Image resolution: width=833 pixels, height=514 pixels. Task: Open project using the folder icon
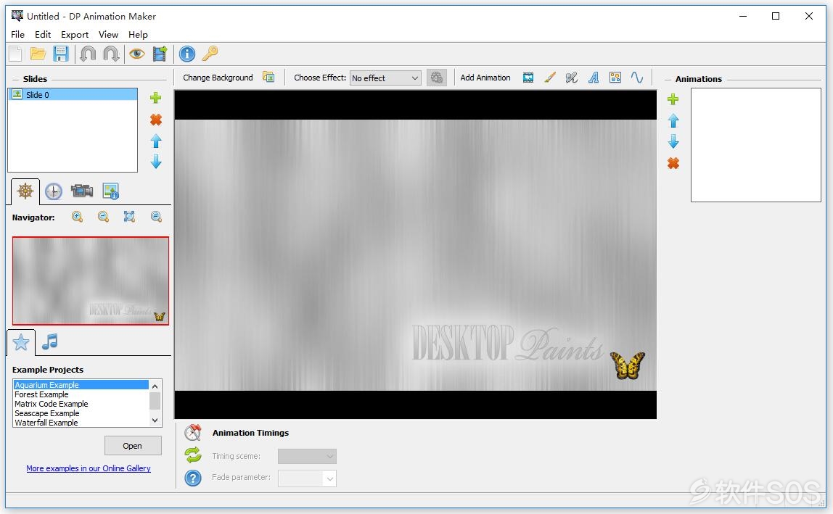pos(38,54)
